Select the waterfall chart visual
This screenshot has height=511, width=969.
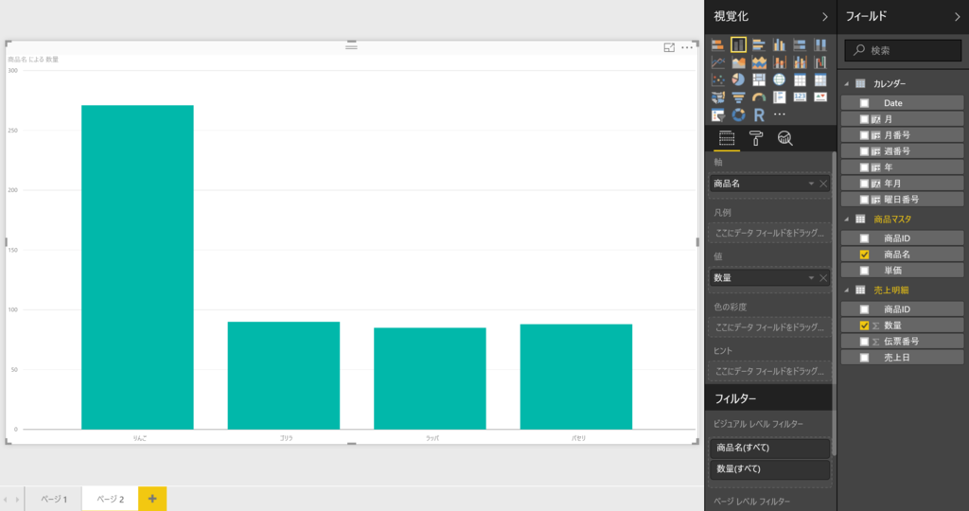click(x=820, y=62)
